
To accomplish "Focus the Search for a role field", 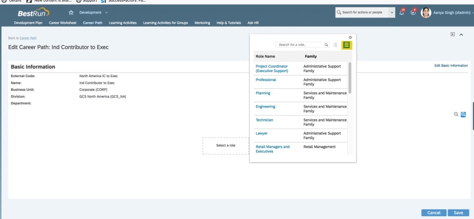I will (299, 45).
